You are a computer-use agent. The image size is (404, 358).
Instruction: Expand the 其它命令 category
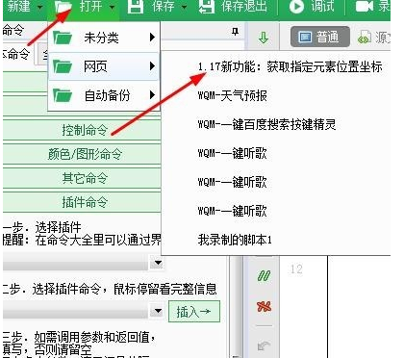(x=82, y=178)
